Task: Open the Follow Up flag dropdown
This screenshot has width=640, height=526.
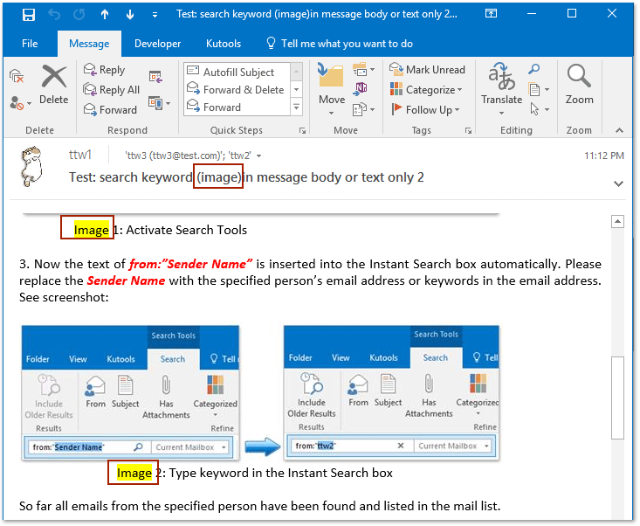Action: [x=425, y=109]
